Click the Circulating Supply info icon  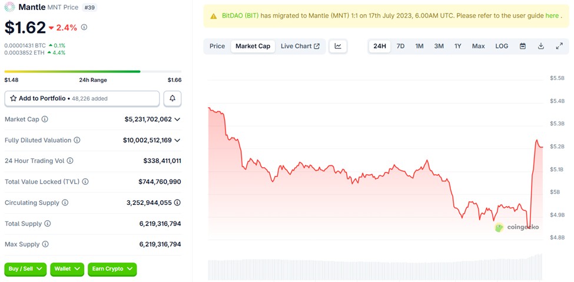[x=65, y=203]
